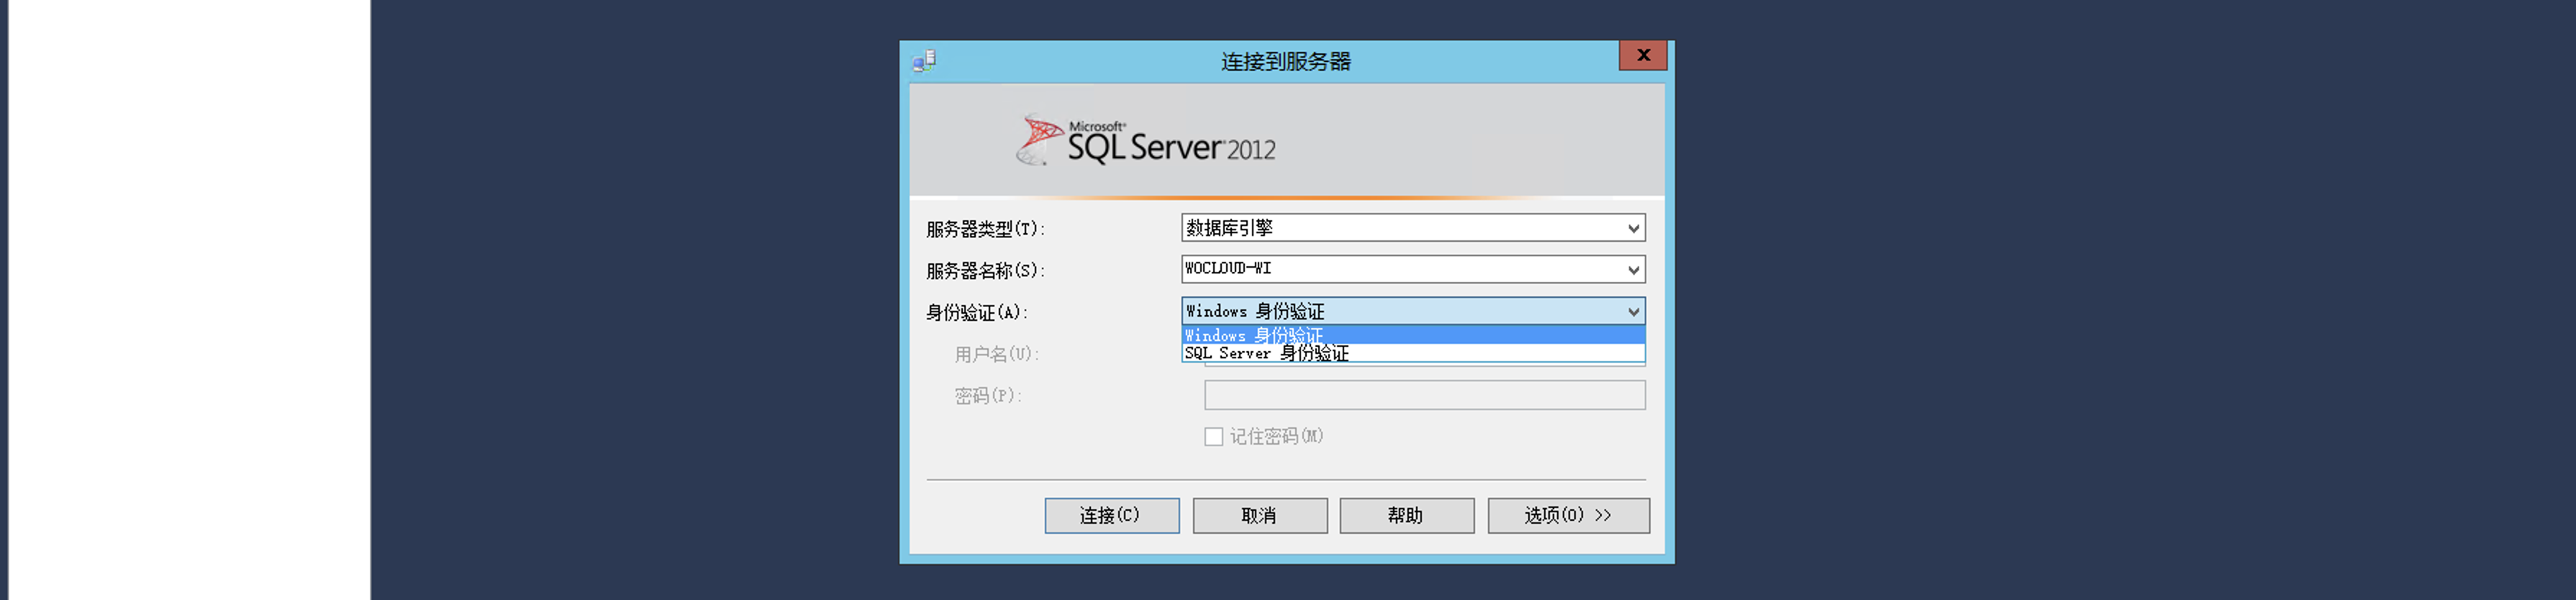Click inside the 密码 input field
Image resolution: width=2576 pixels, height=600 pixels.
point(1423,396)
